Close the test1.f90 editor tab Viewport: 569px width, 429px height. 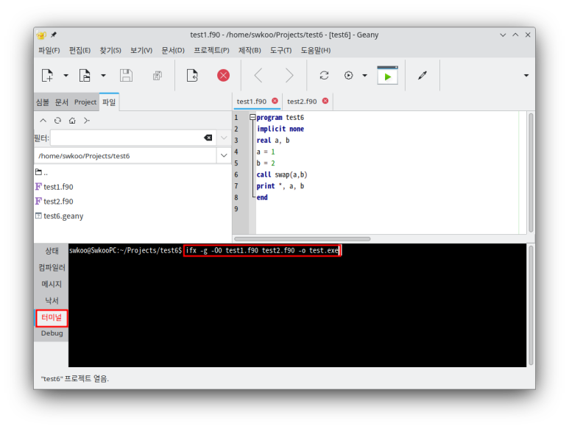pos(275,101)
